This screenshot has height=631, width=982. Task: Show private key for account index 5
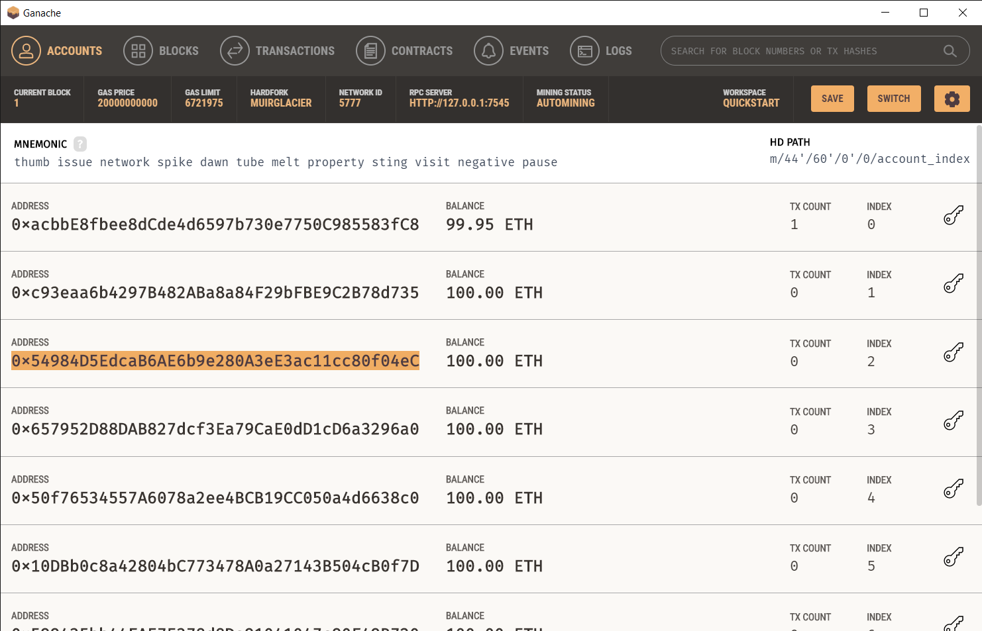click(x=954, y=557)
